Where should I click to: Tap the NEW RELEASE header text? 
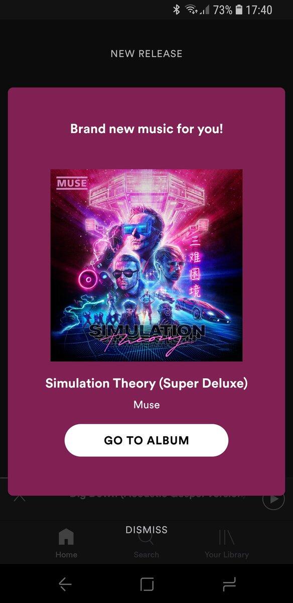pyautogui.click(x=146, y=54)
